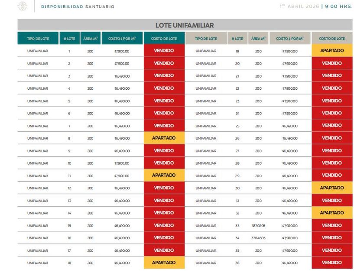Click APARTADO status for lot 30

[x=332, y=188]
